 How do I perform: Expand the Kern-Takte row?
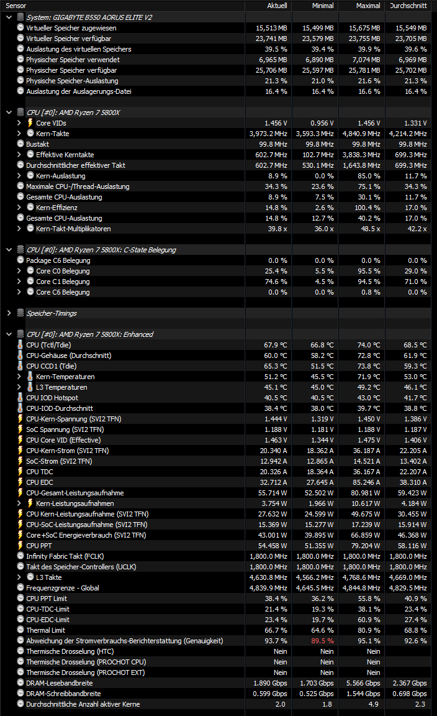coord(19,134)
